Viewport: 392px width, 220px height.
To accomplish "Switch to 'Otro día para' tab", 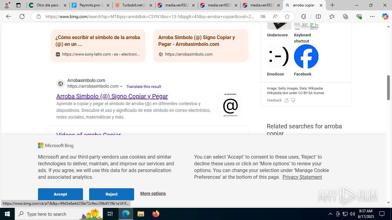I will [x=48, y=5].
